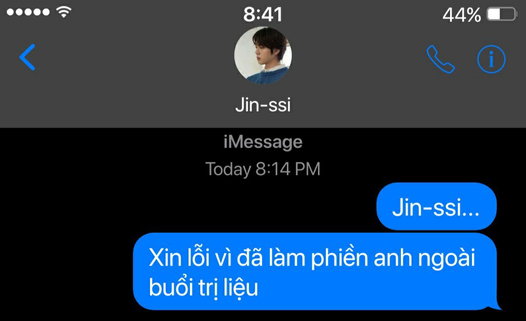Tap the Wi-Fi status icon

point(64,12)
